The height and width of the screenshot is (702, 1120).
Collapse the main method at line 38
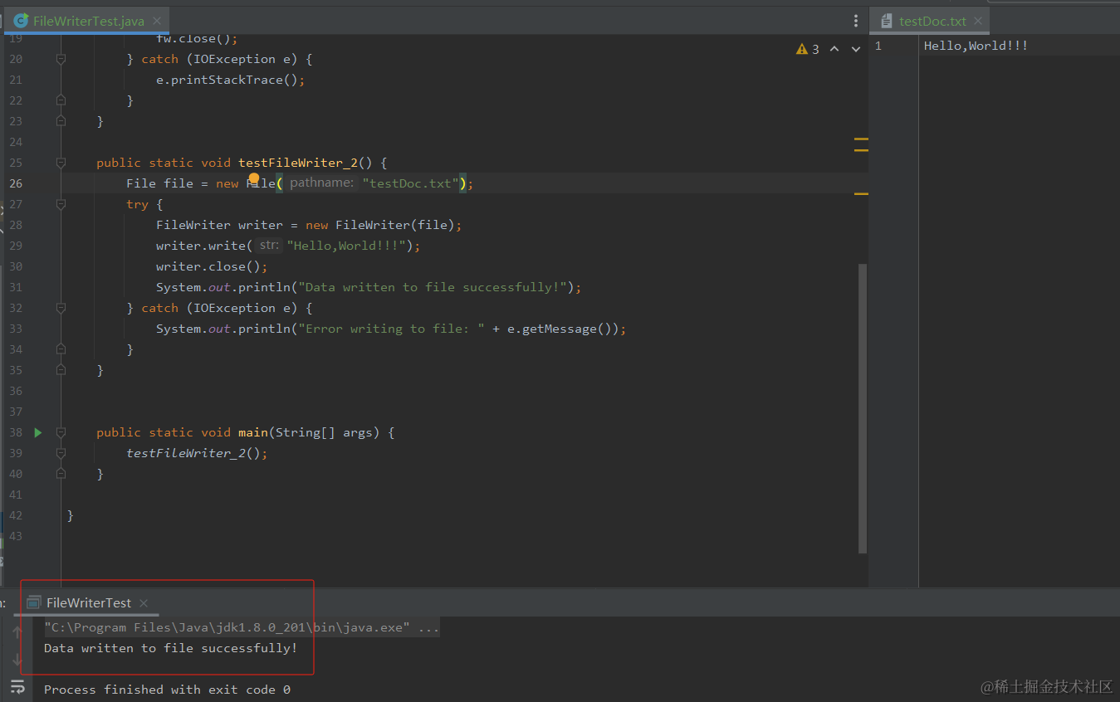click(x=61, y=432)
